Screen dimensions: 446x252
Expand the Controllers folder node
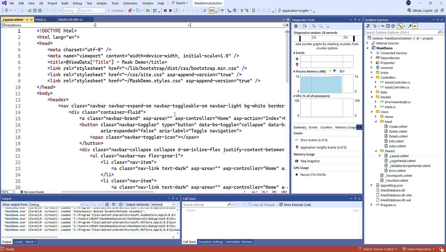[x=372, y=78]
